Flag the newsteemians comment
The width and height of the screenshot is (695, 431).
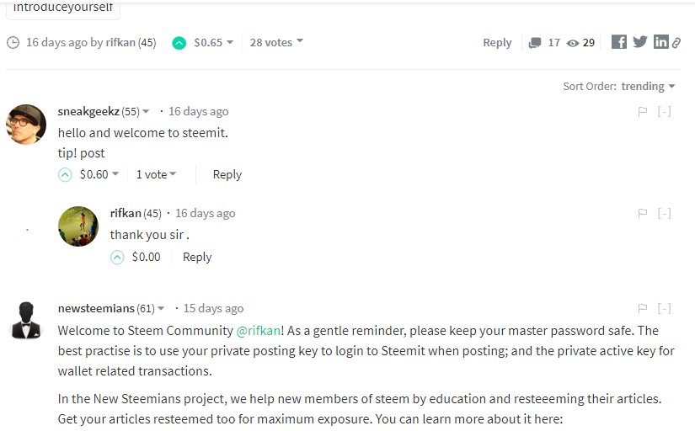[643, 308]
